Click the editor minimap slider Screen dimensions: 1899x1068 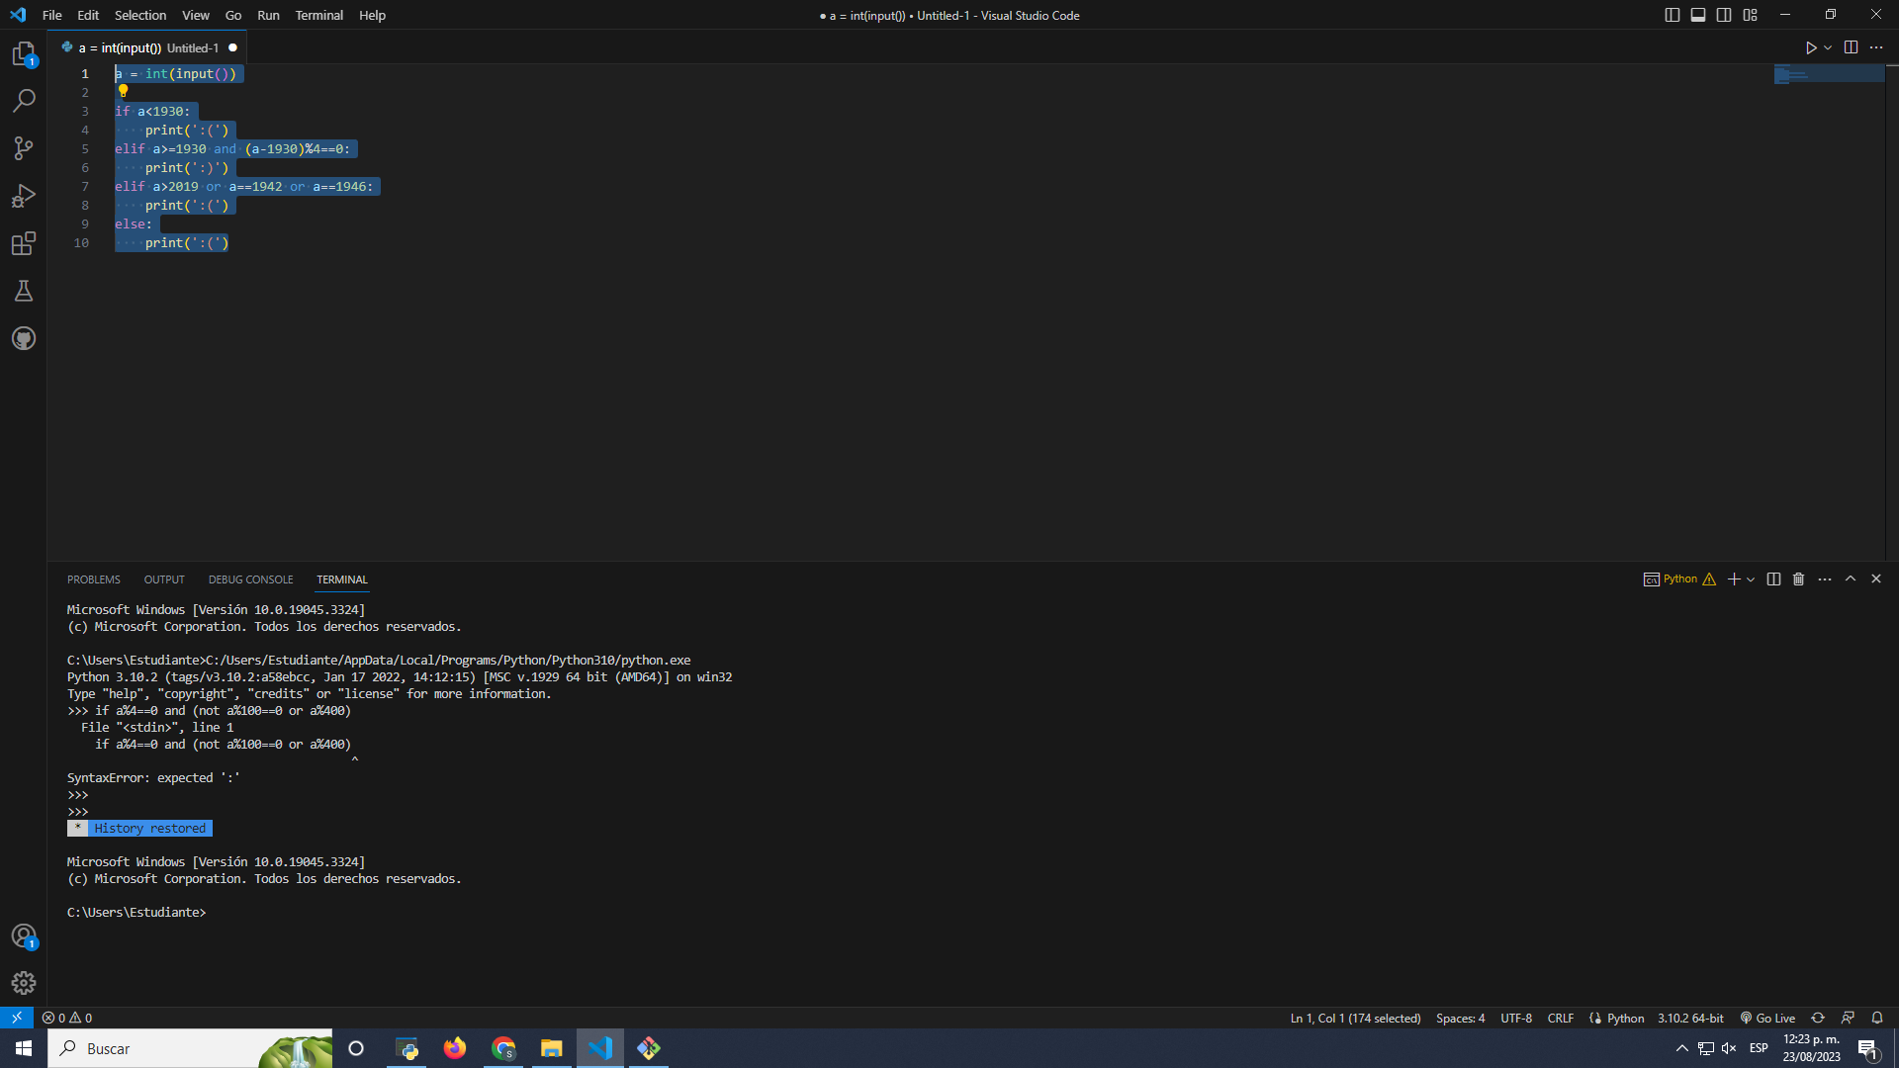pyautogui.click(x=1829, y=74)
